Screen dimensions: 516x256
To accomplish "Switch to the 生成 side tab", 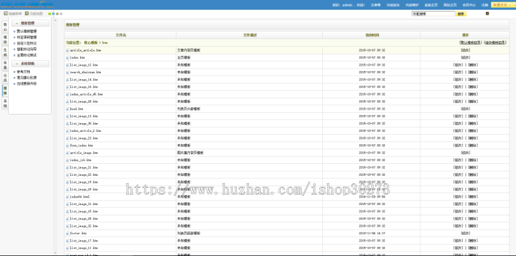I will point(5,52).
